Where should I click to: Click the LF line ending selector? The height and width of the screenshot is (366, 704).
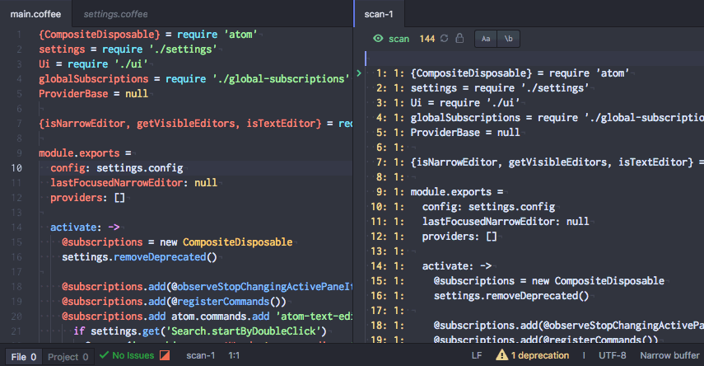pos(477,355)
